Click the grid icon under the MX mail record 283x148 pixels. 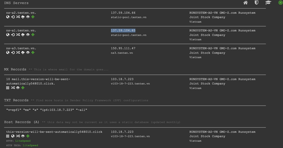(x=7, y=88)
